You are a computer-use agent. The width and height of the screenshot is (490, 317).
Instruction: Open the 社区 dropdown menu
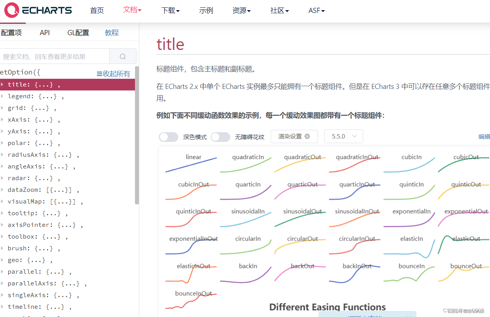pos(279,11)
